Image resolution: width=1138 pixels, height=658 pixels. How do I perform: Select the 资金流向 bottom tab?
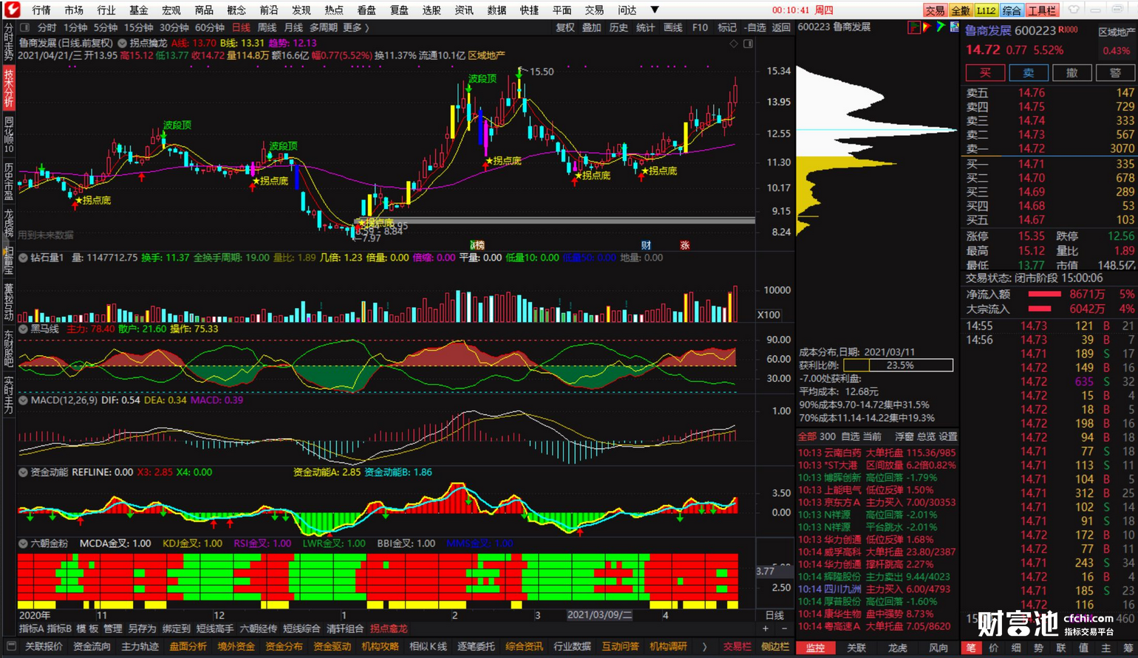(x=92, y=646)
